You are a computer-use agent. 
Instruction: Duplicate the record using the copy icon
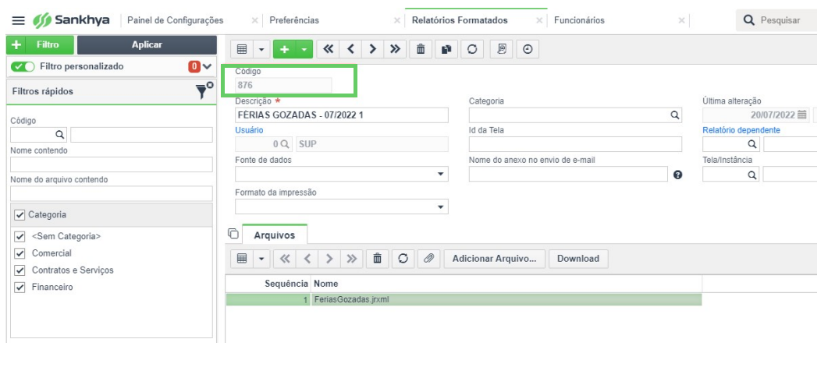(446, 49)
